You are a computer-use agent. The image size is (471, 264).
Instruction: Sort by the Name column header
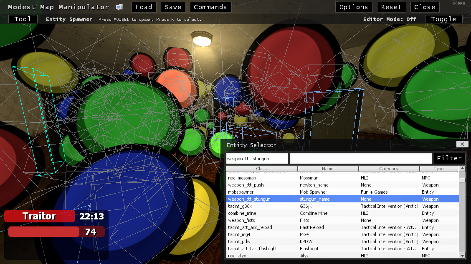pyautogui.click(x=328, y=169)
